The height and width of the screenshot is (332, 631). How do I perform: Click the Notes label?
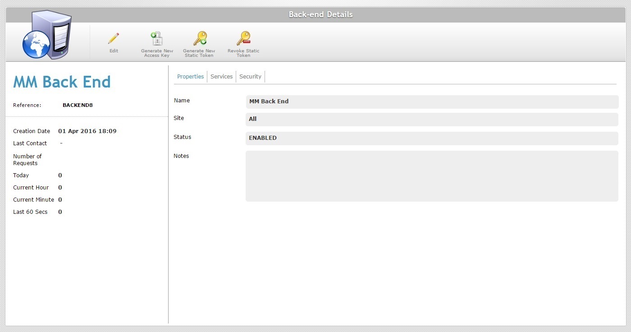181,156
